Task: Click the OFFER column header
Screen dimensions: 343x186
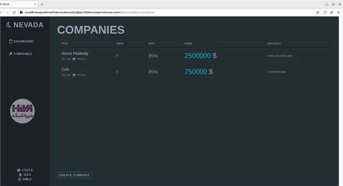Action: point(188,44)
